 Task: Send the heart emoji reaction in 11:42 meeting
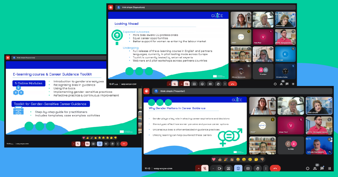[214, 159]
